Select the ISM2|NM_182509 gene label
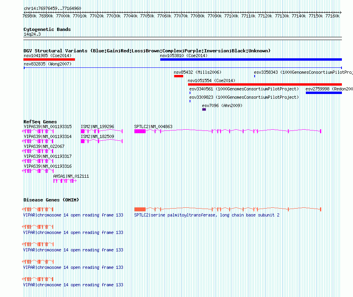 98,136
